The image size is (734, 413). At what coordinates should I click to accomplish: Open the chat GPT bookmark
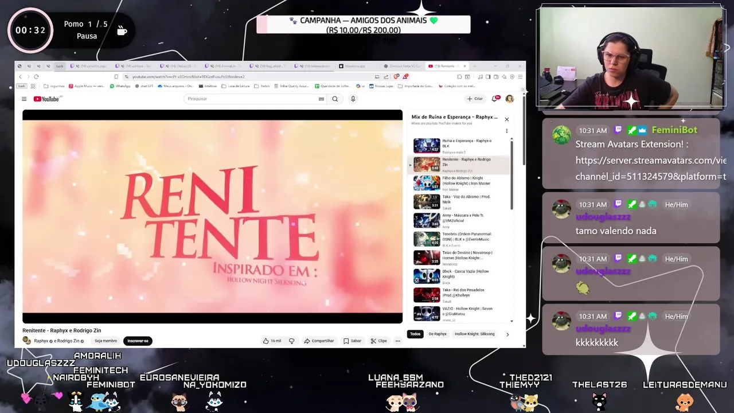pyautogui.click(x=144, y=86)
